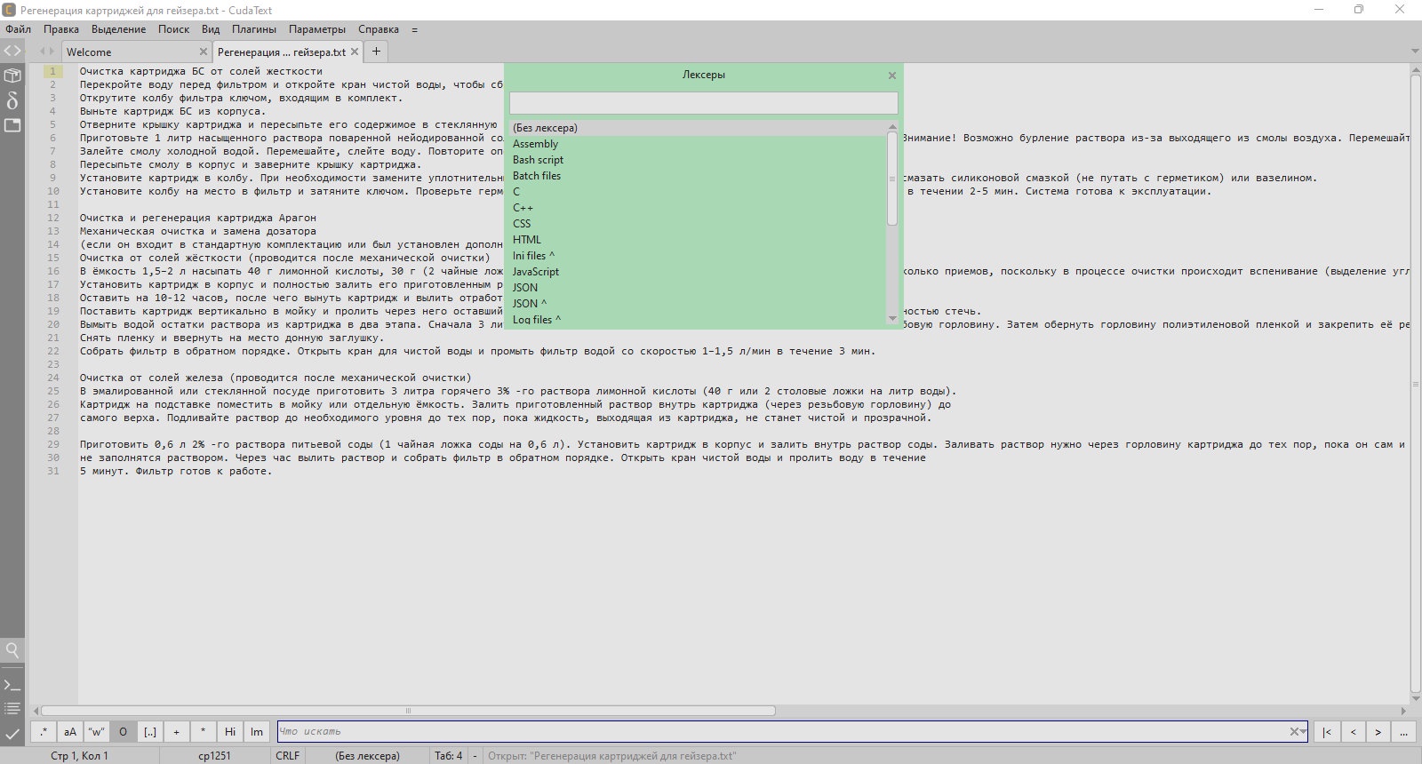The height and width of the screenshot is (764, 1422).
Task: Select Ini files ^ lexer
Action: tap(698, 256)
